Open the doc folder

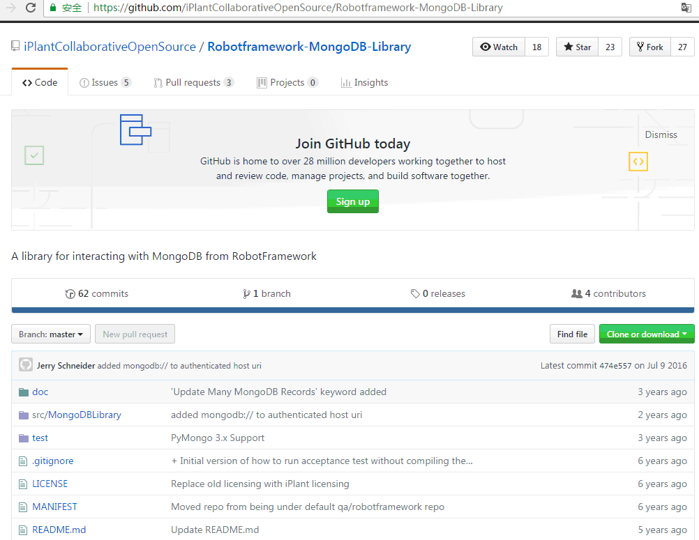pos(40,392)
